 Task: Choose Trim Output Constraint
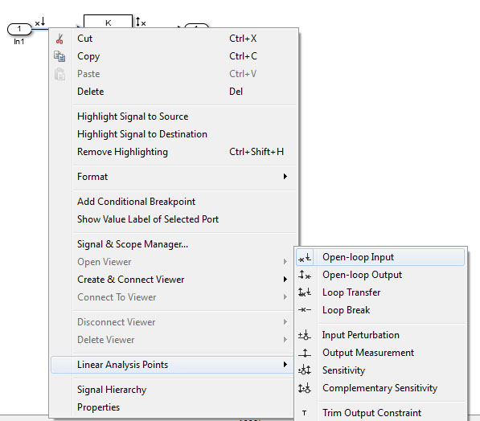click(x=372, y=413)
